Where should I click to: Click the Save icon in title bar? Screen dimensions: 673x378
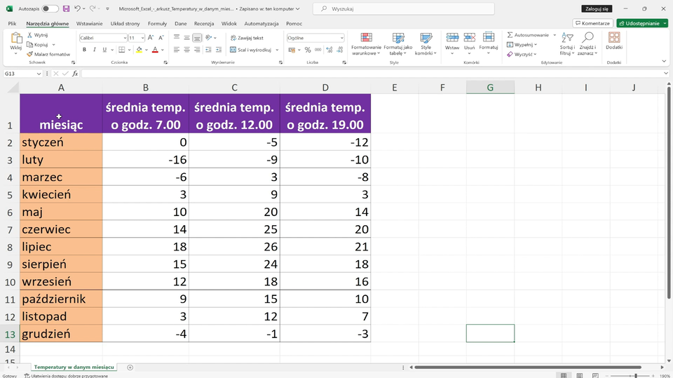pyautogui.click(x=66, y=8)
